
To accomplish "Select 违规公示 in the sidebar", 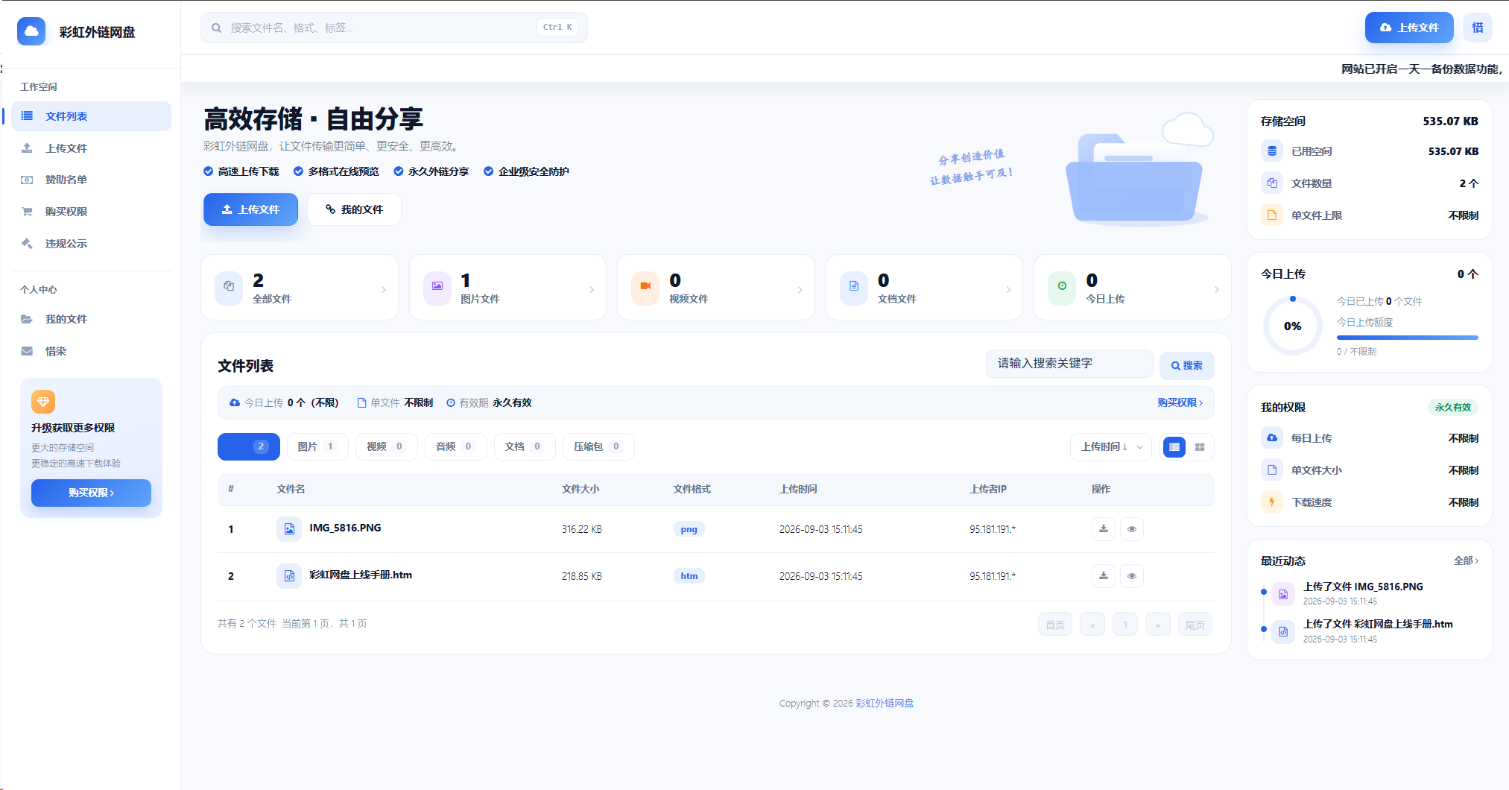I will pos(91,244).
